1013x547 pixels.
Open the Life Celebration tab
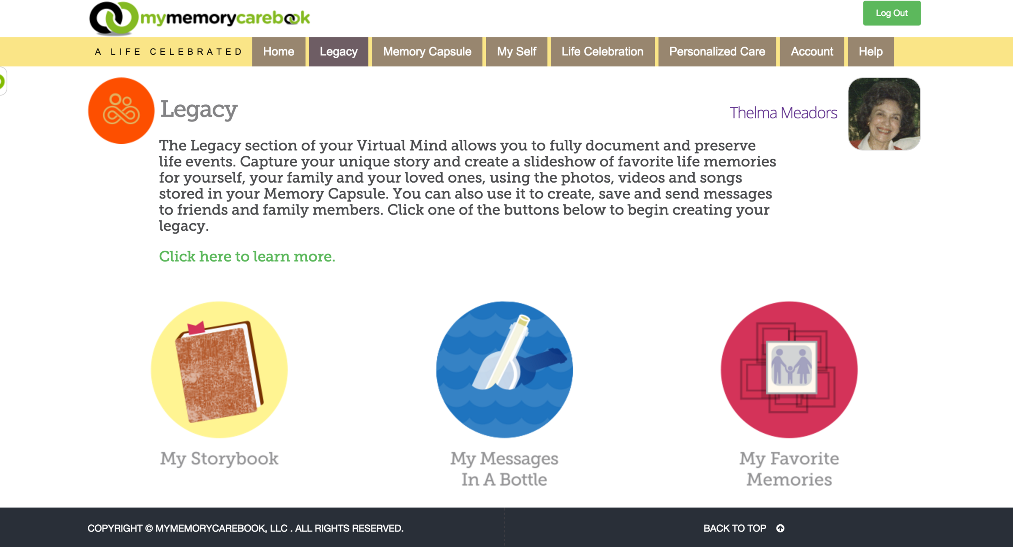pos(603,52)
